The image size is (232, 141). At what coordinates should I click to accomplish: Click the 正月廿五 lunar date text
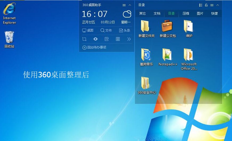pos(89,22)
